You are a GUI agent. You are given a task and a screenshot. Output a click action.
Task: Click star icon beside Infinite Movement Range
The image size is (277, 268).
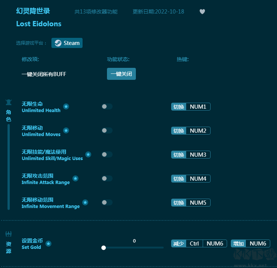click(85, 202)
